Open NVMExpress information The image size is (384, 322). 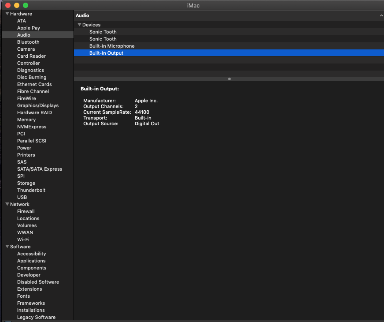pos(32,127)
